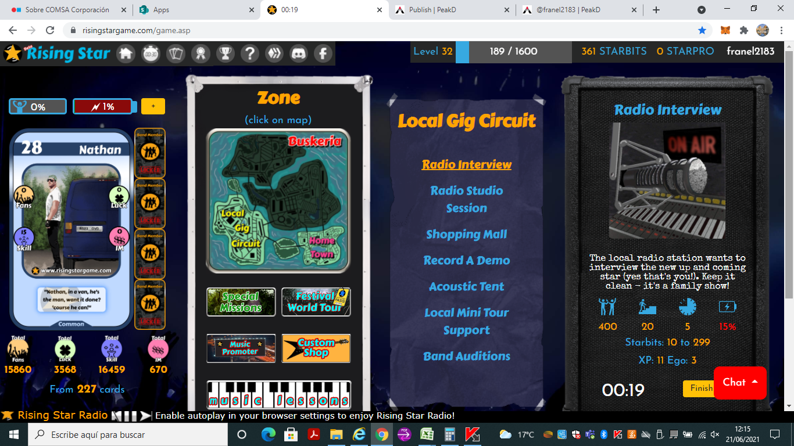Click the Radio Interview microphone image
The height and width of the screenshot is (446, 794).
pos(667,180)
